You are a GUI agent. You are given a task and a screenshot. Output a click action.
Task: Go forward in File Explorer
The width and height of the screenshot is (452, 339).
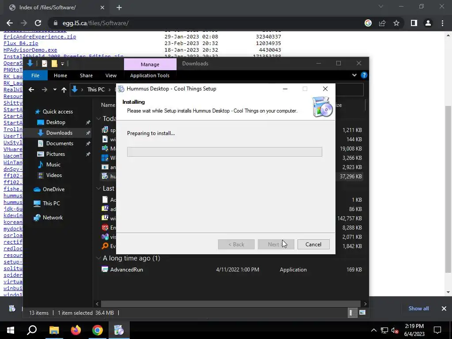click(x=45, y=90)
